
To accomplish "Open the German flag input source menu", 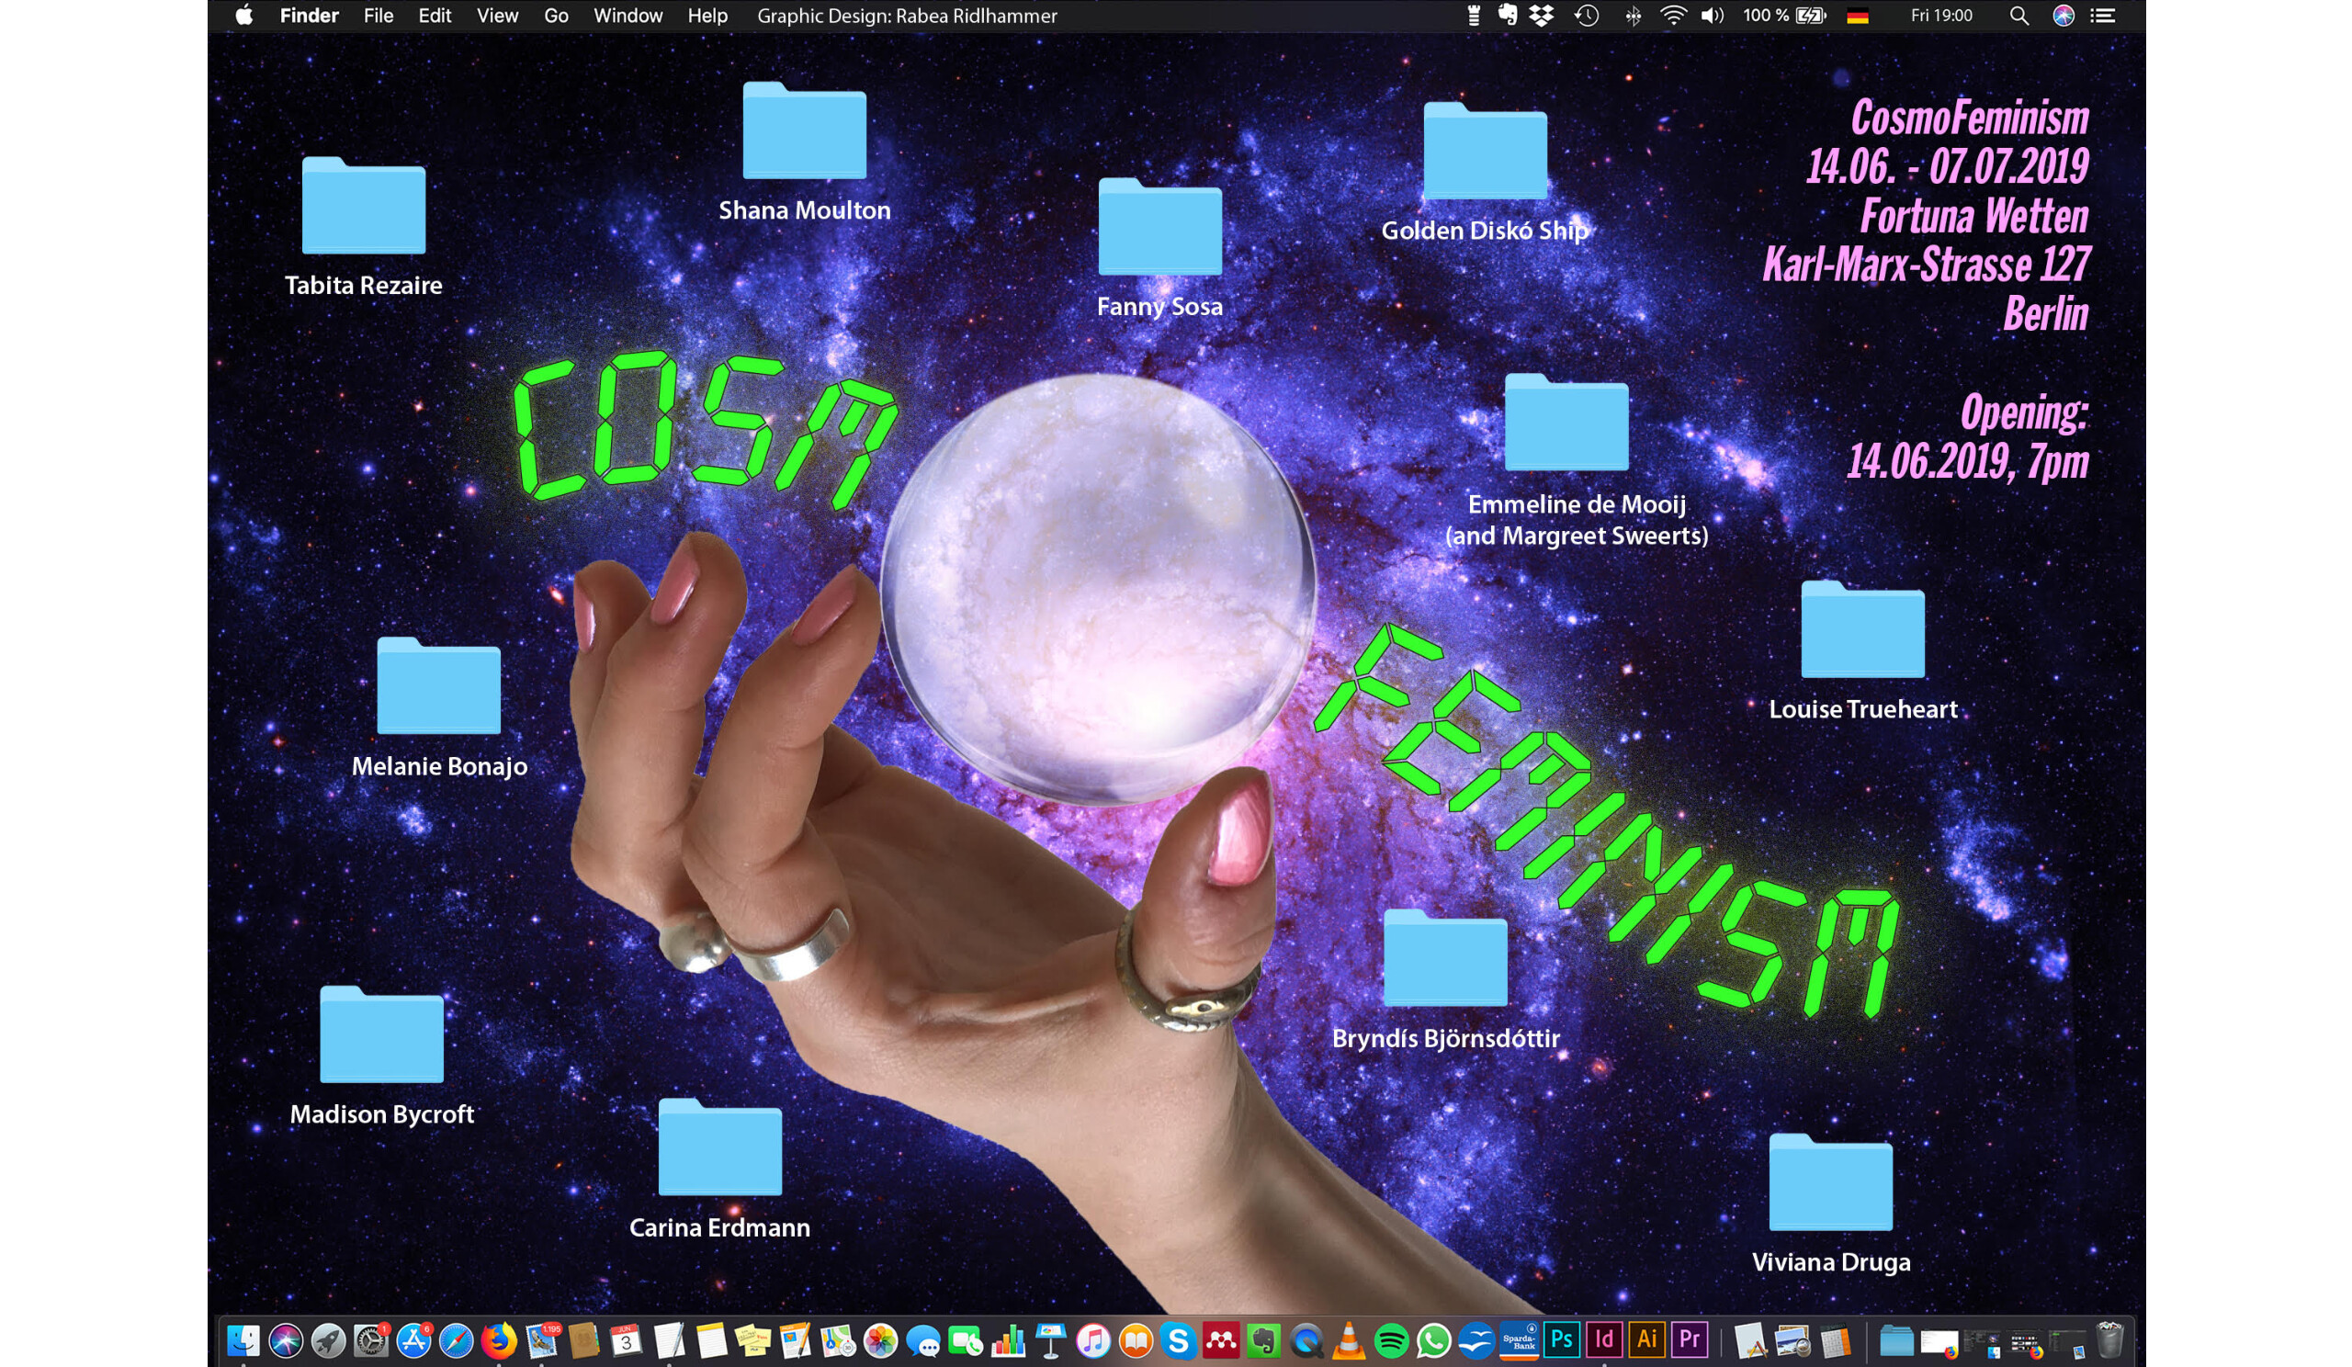I will click(1858, 16).
